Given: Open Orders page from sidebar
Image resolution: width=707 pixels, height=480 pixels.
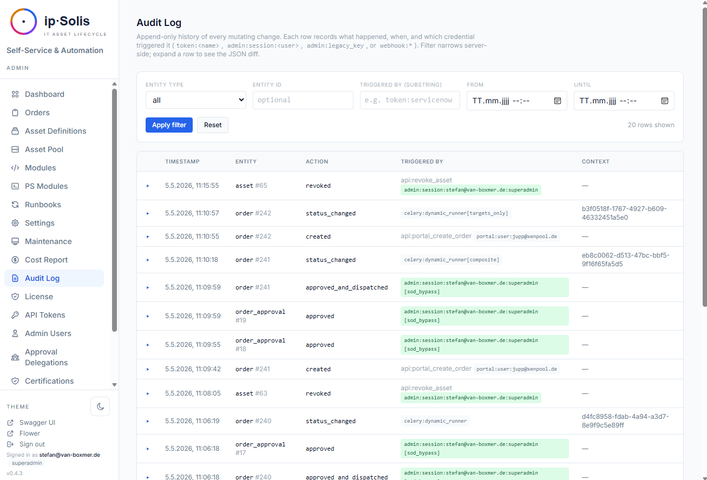Looking at the screenshot, I should pyautogui.click(x=54, y=113).
